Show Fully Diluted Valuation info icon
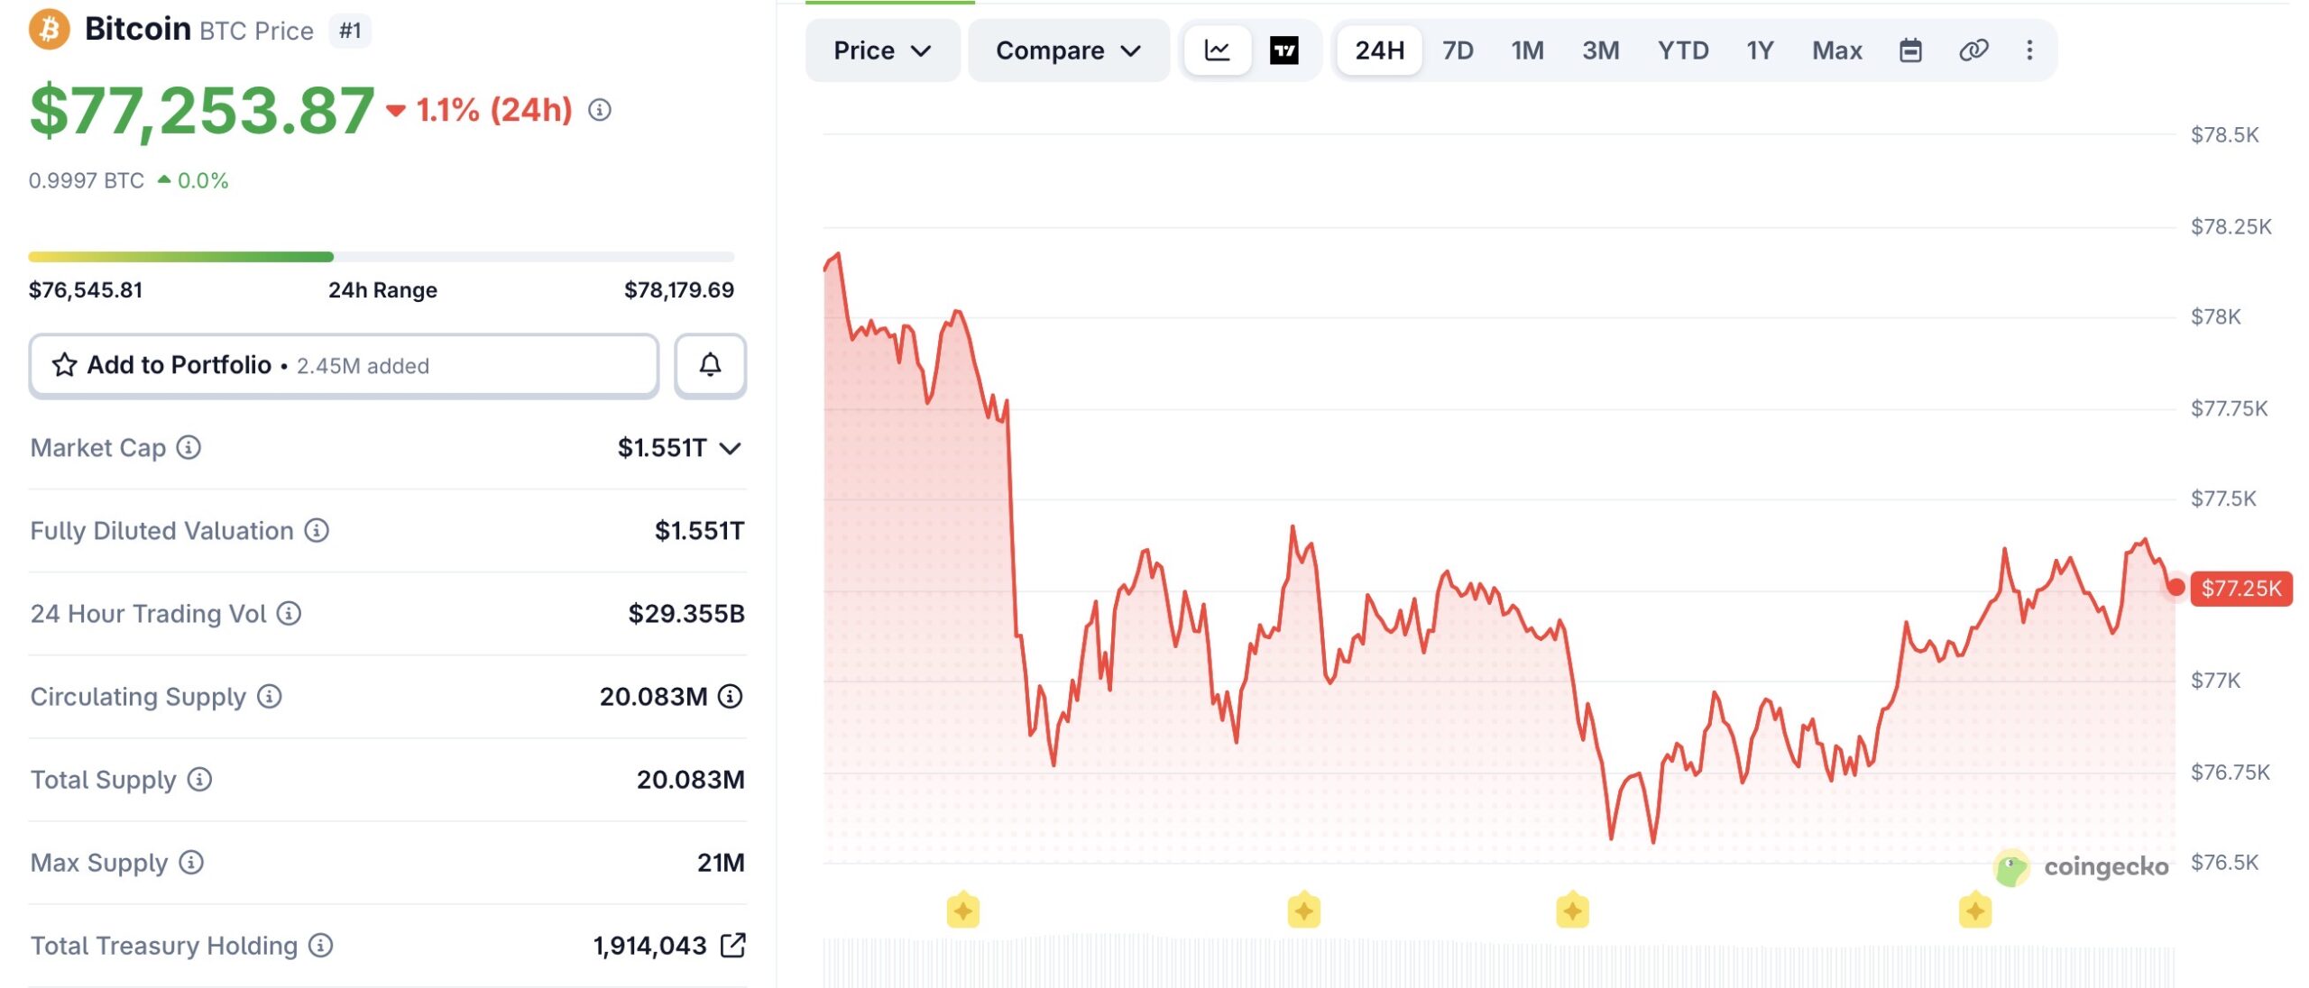This screenshot has width=2309, height=988. [x=317, y=530]
